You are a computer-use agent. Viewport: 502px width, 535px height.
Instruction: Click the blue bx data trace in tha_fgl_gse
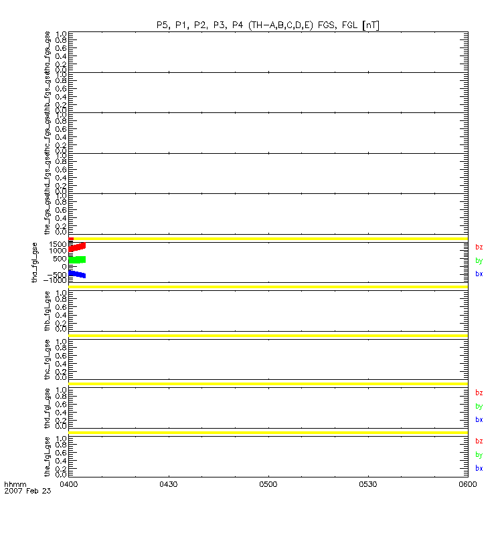(77, 274)
